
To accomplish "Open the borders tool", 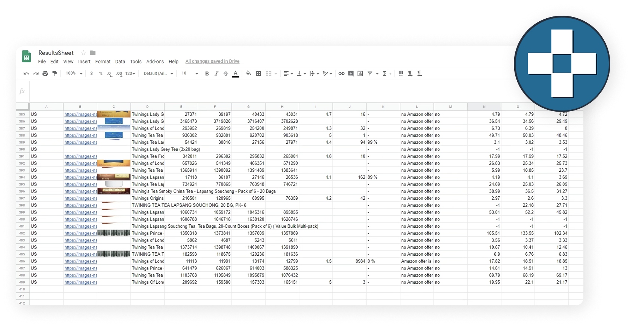I will coord(258,74).
